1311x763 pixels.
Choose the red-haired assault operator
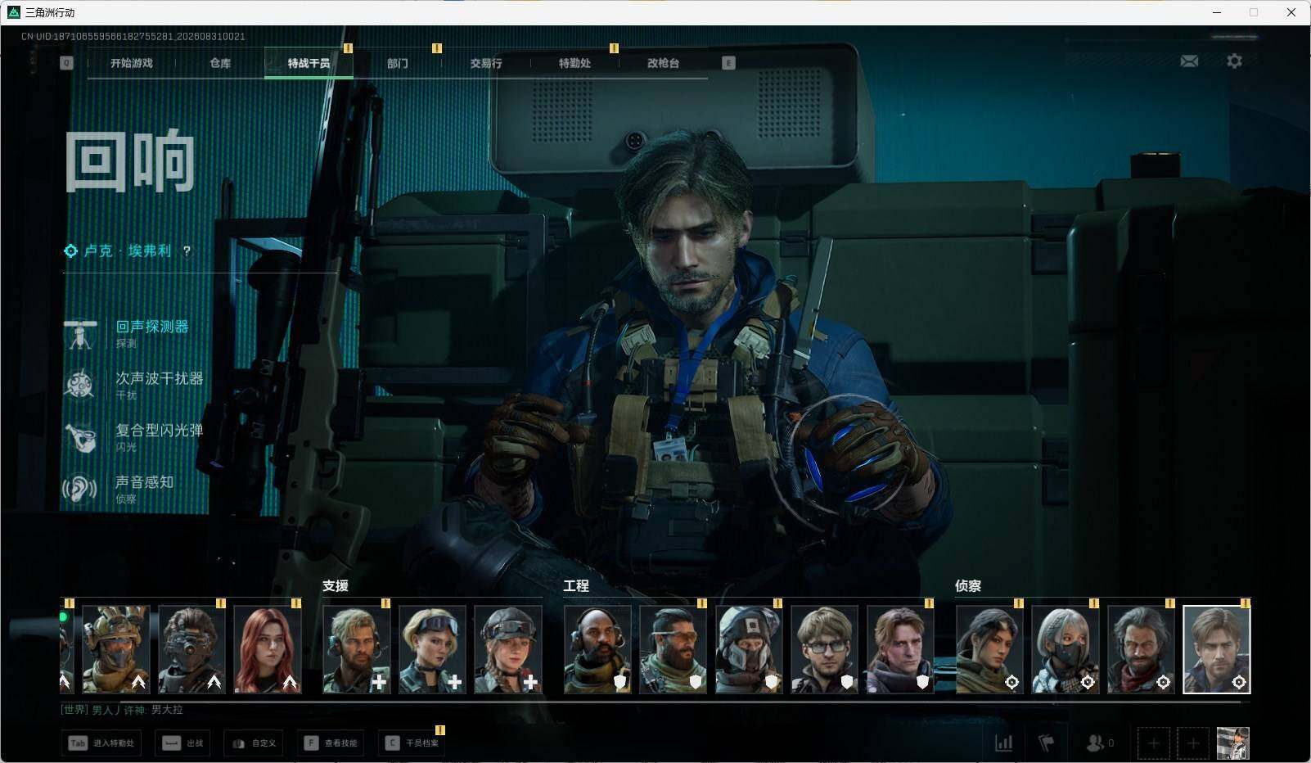point(268,649)
